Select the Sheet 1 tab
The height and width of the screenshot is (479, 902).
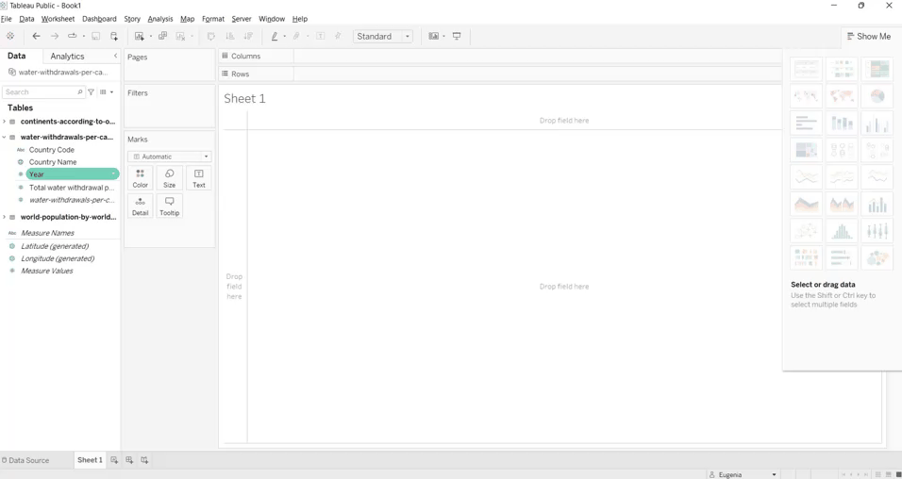point(90,460)
